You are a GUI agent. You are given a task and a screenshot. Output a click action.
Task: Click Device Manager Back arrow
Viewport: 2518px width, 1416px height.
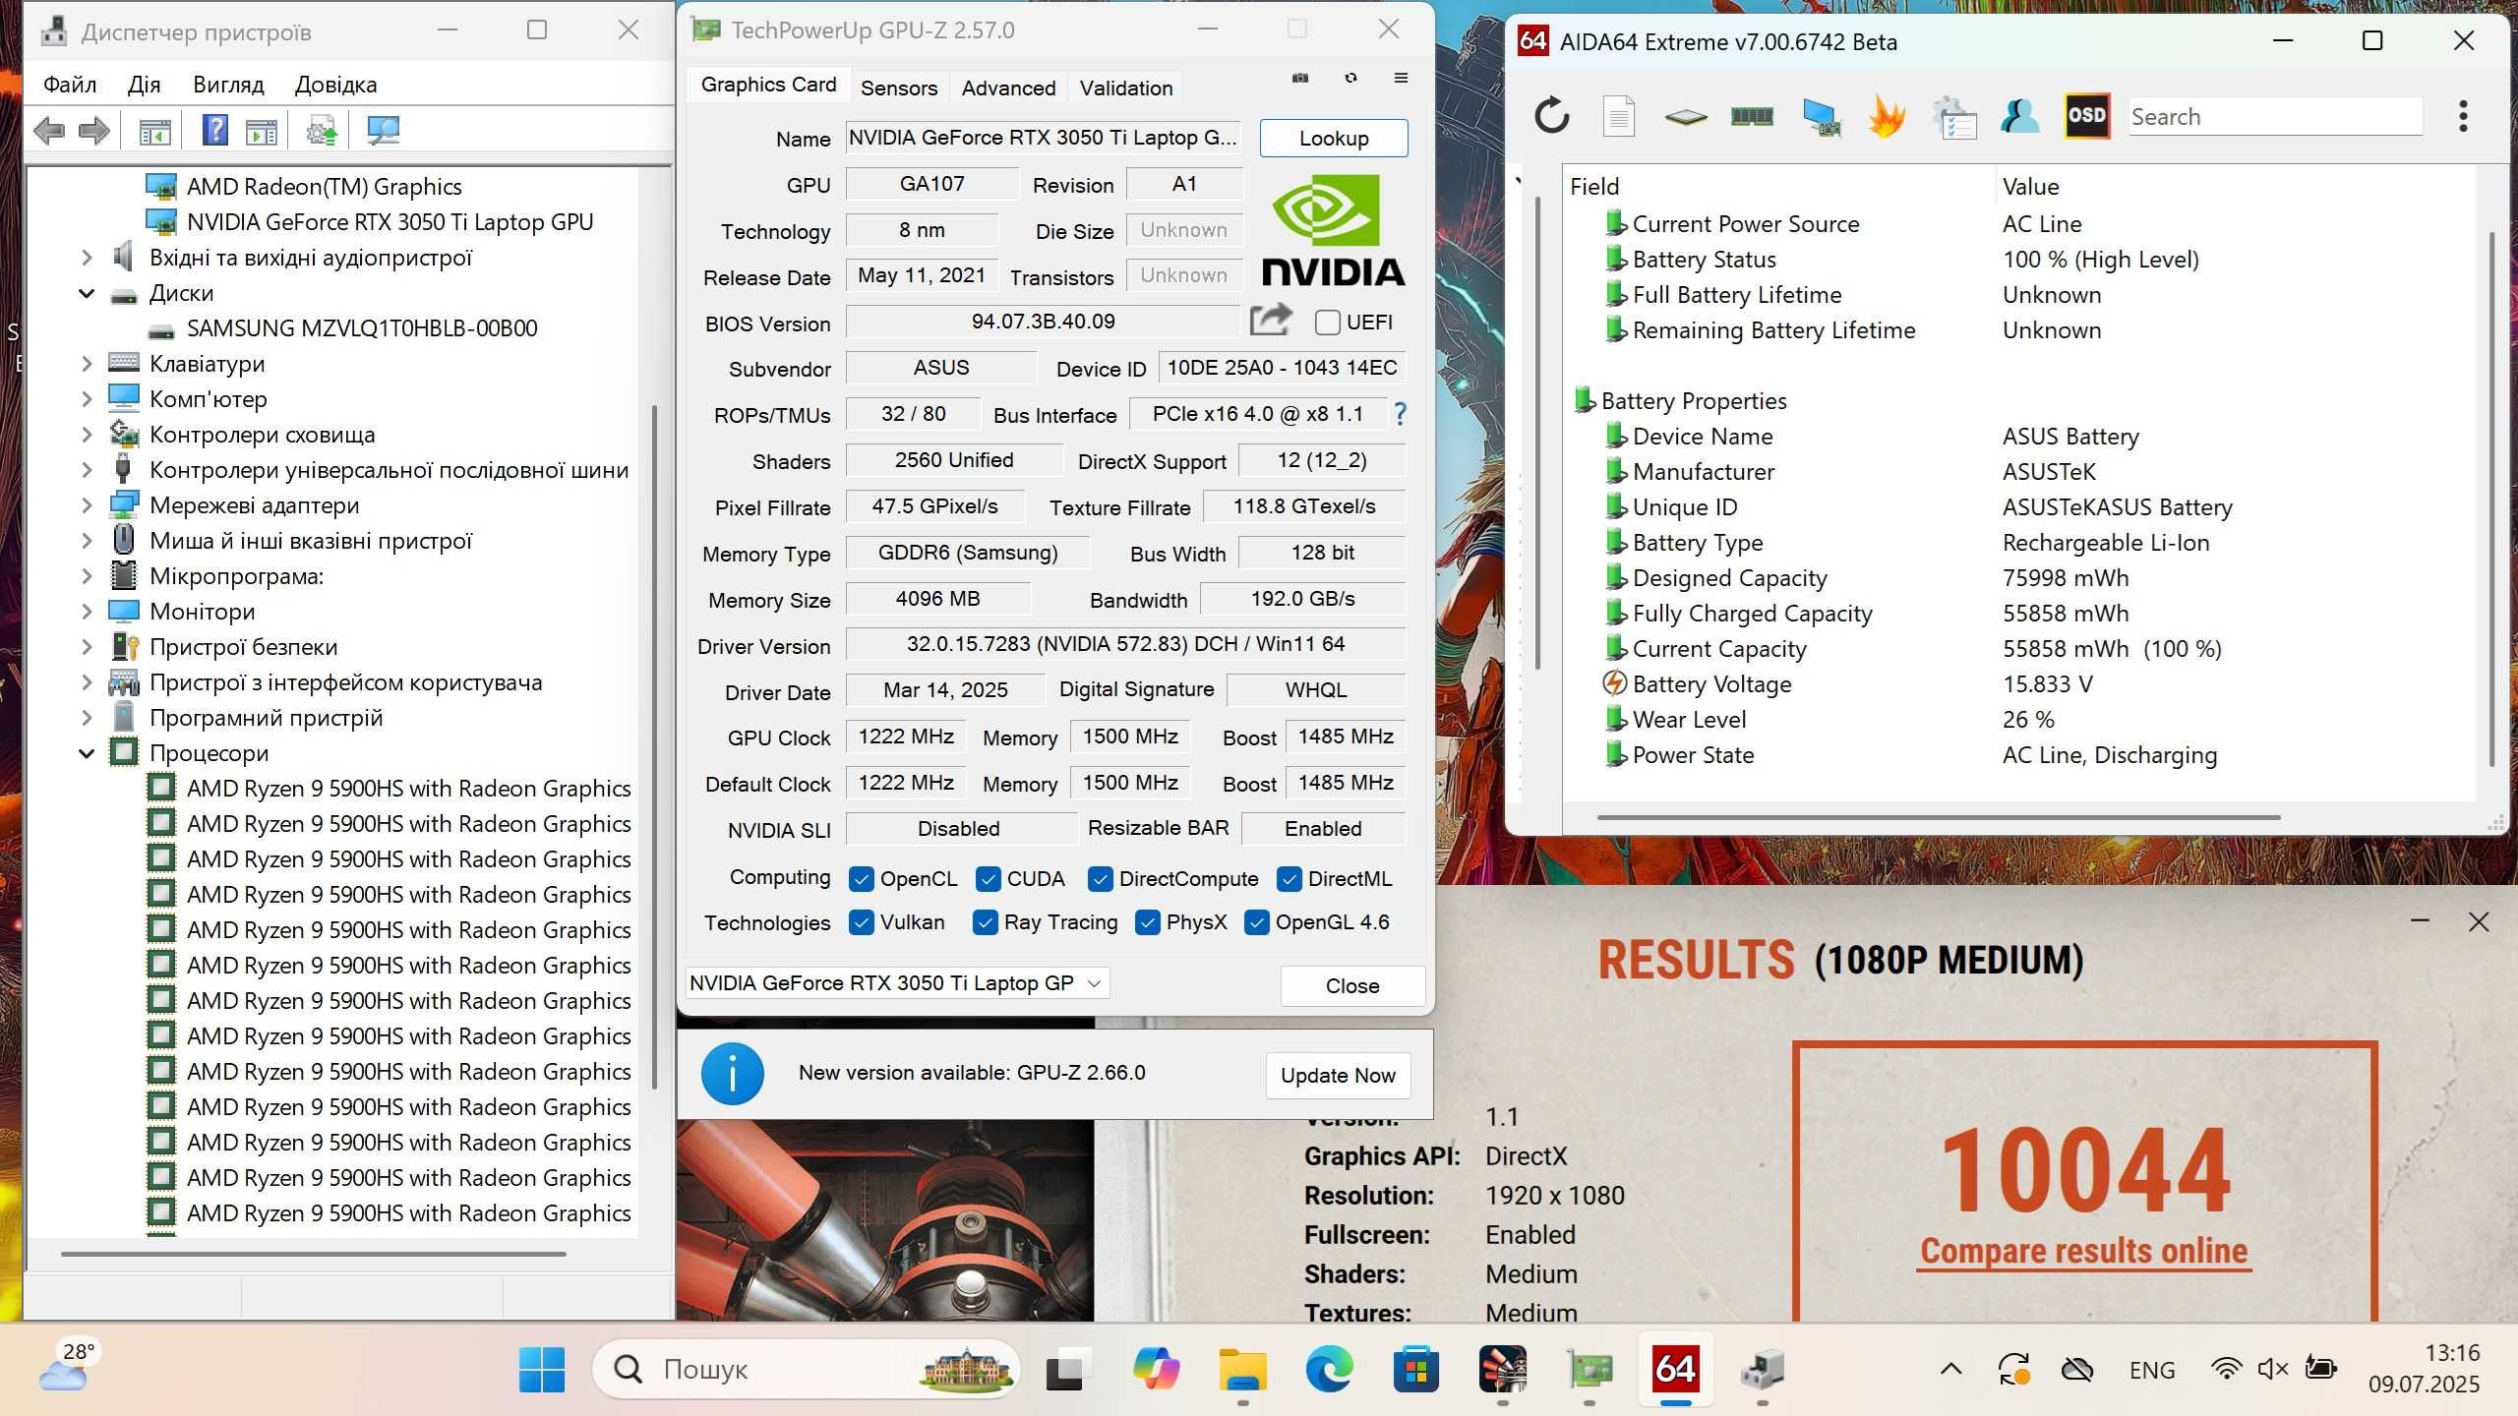(49, 130)
